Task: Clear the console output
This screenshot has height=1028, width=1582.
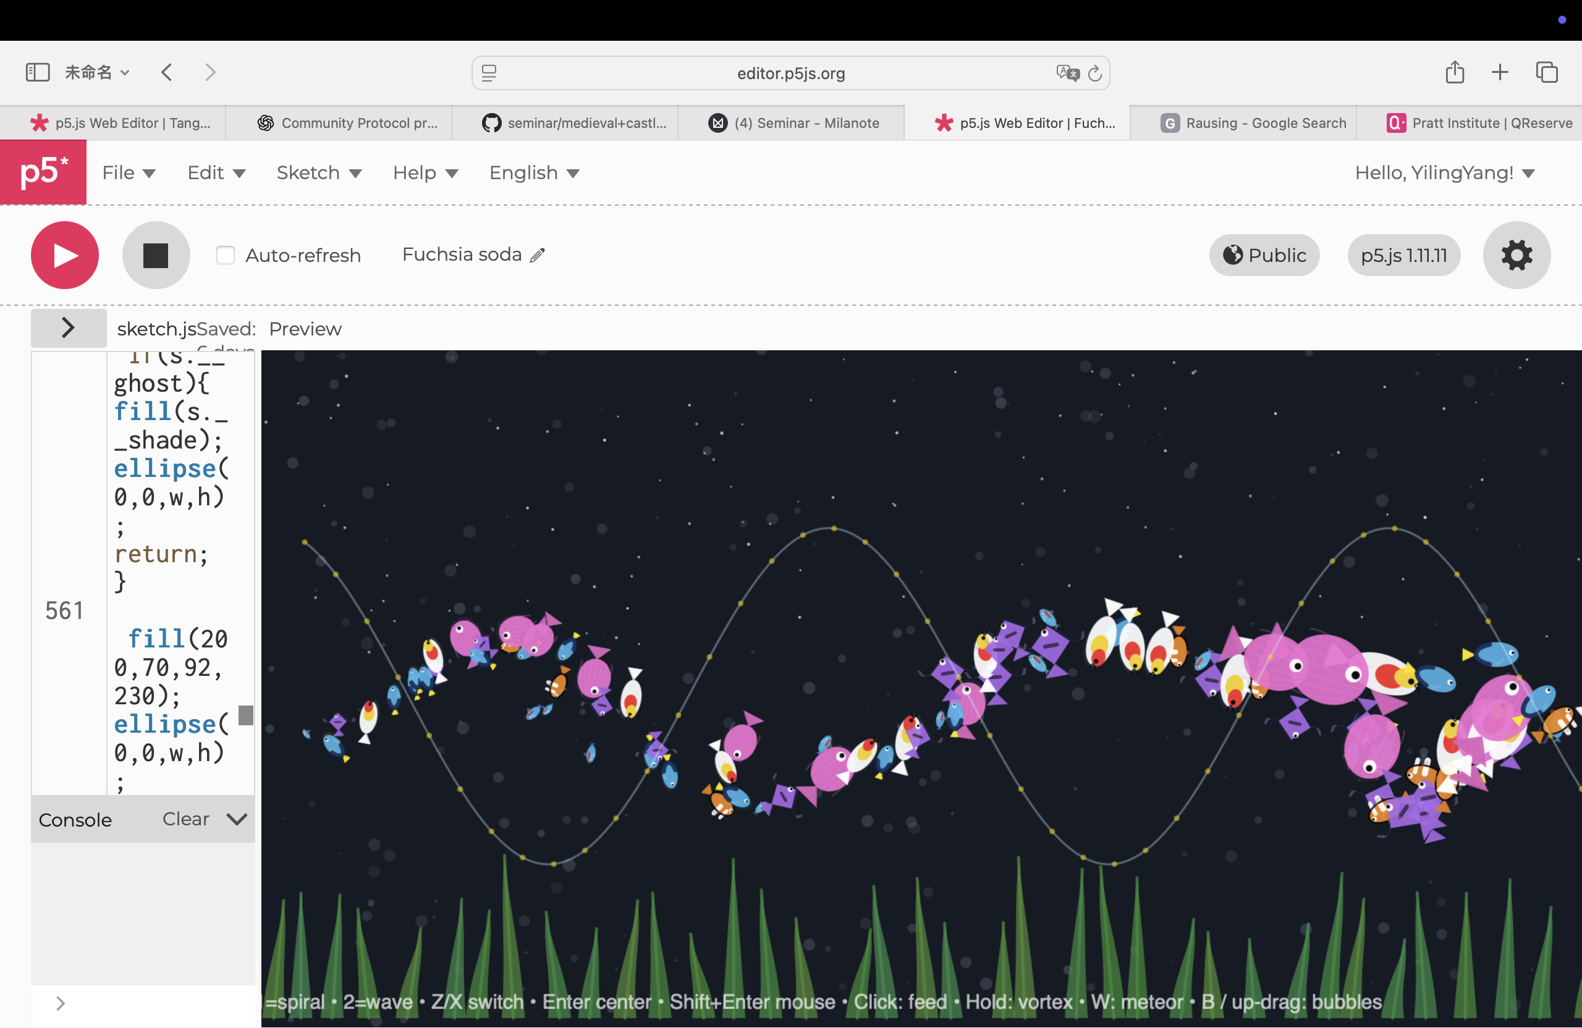Action: 185,819
